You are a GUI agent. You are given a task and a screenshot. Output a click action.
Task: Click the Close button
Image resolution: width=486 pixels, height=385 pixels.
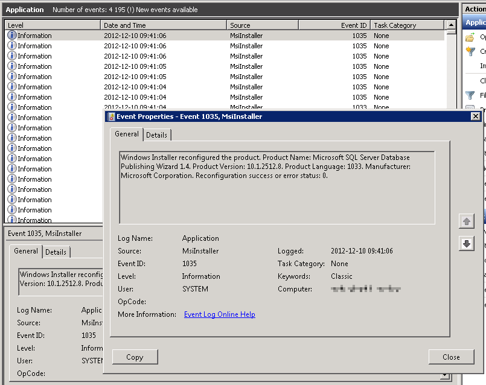pos(452,357)
